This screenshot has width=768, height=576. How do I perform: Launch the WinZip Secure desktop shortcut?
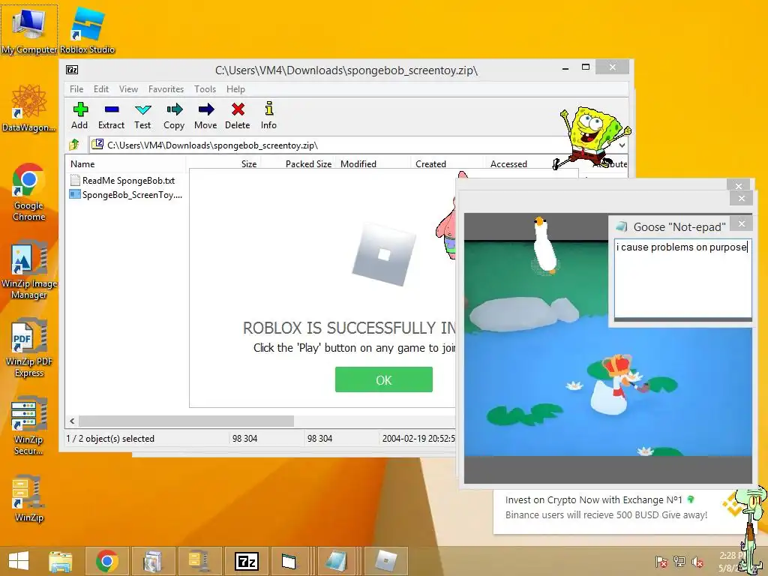click(x=29, y=425)
